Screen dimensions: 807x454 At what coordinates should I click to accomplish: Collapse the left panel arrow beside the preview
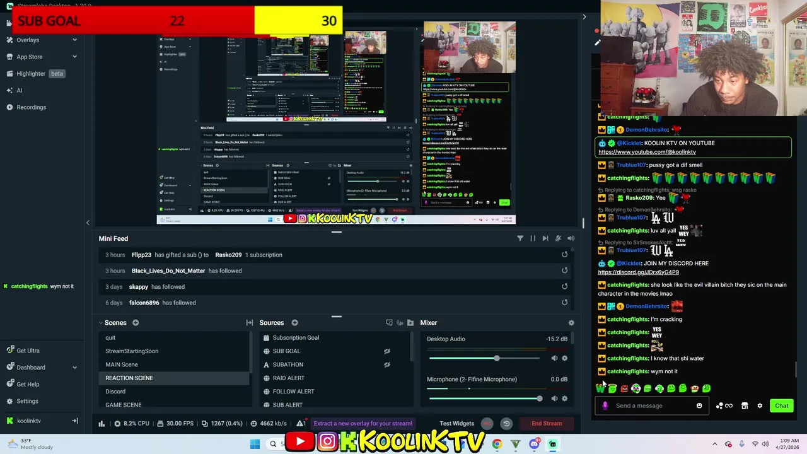(88, 223)
